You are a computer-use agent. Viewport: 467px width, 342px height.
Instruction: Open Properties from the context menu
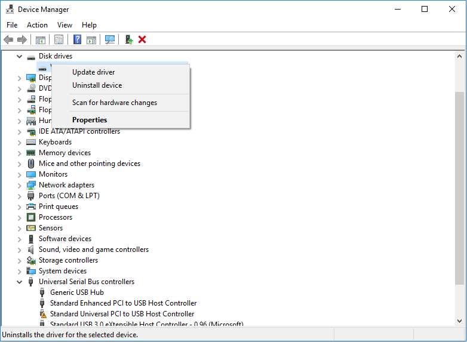coord(121,120)
